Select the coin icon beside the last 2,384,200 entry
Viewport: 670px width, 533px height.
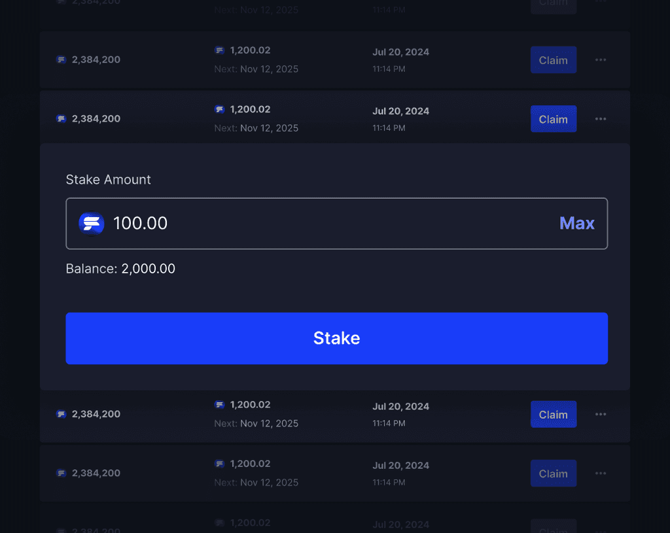62,473
